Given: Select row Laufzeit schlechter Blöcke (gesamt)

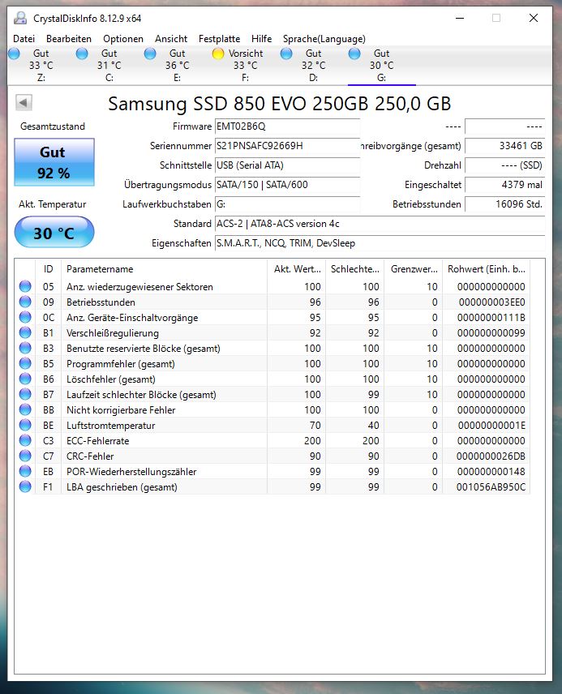Looking at the screenshot, I should 272,394.
